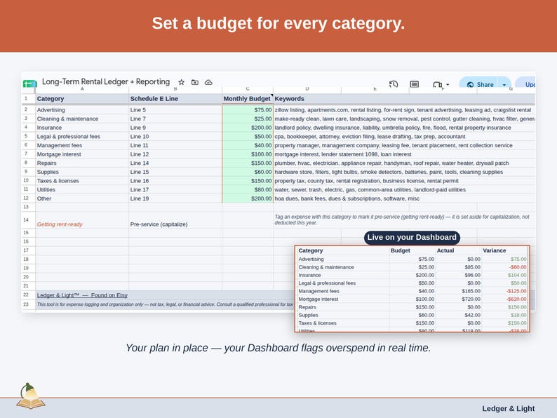Image resolution: width=557 pixels, height=418 pixels.
Task: Select the Monthly Budget header cell
Action: click(x=248, y=99)
